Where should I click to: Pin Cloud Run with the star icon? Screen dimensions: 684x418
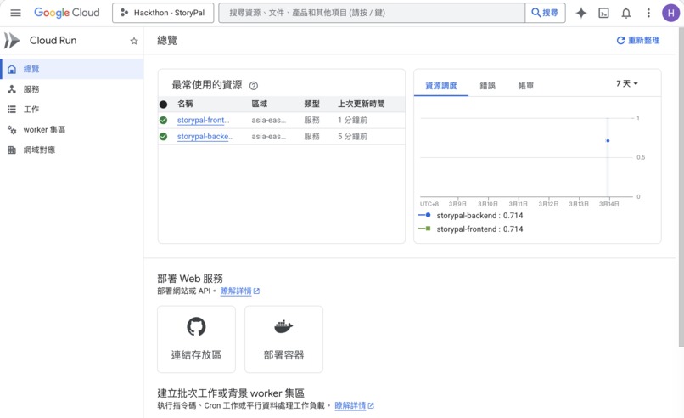[x=134, y=41]
